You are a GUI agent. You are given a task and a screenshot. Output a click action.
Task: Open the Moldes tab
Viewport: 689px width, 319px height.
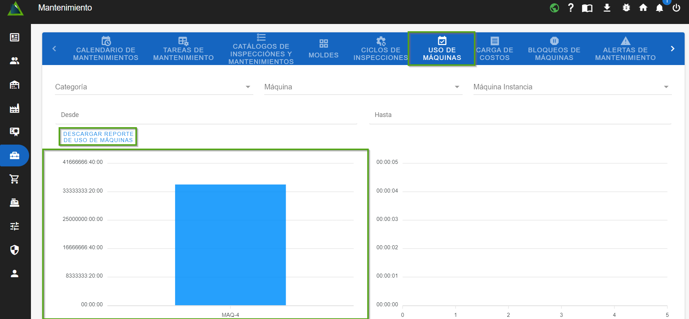(x=323, y=49)
